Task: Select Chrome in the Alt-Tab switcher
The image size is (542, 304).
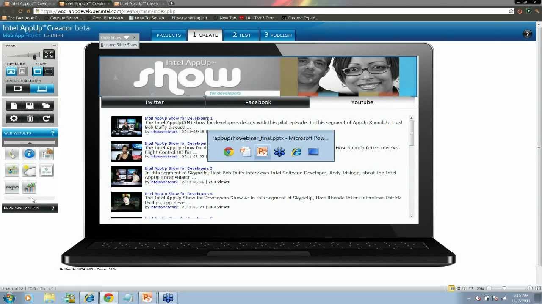Action: tap(229, 152)
